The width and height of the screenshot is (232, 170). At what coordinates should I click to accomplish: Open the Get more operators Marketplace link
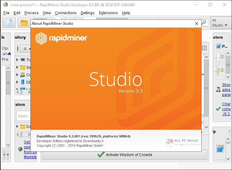[x=30, y=150]
